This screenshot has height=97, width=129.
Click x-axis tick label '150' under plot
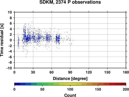tap(107, 72)
